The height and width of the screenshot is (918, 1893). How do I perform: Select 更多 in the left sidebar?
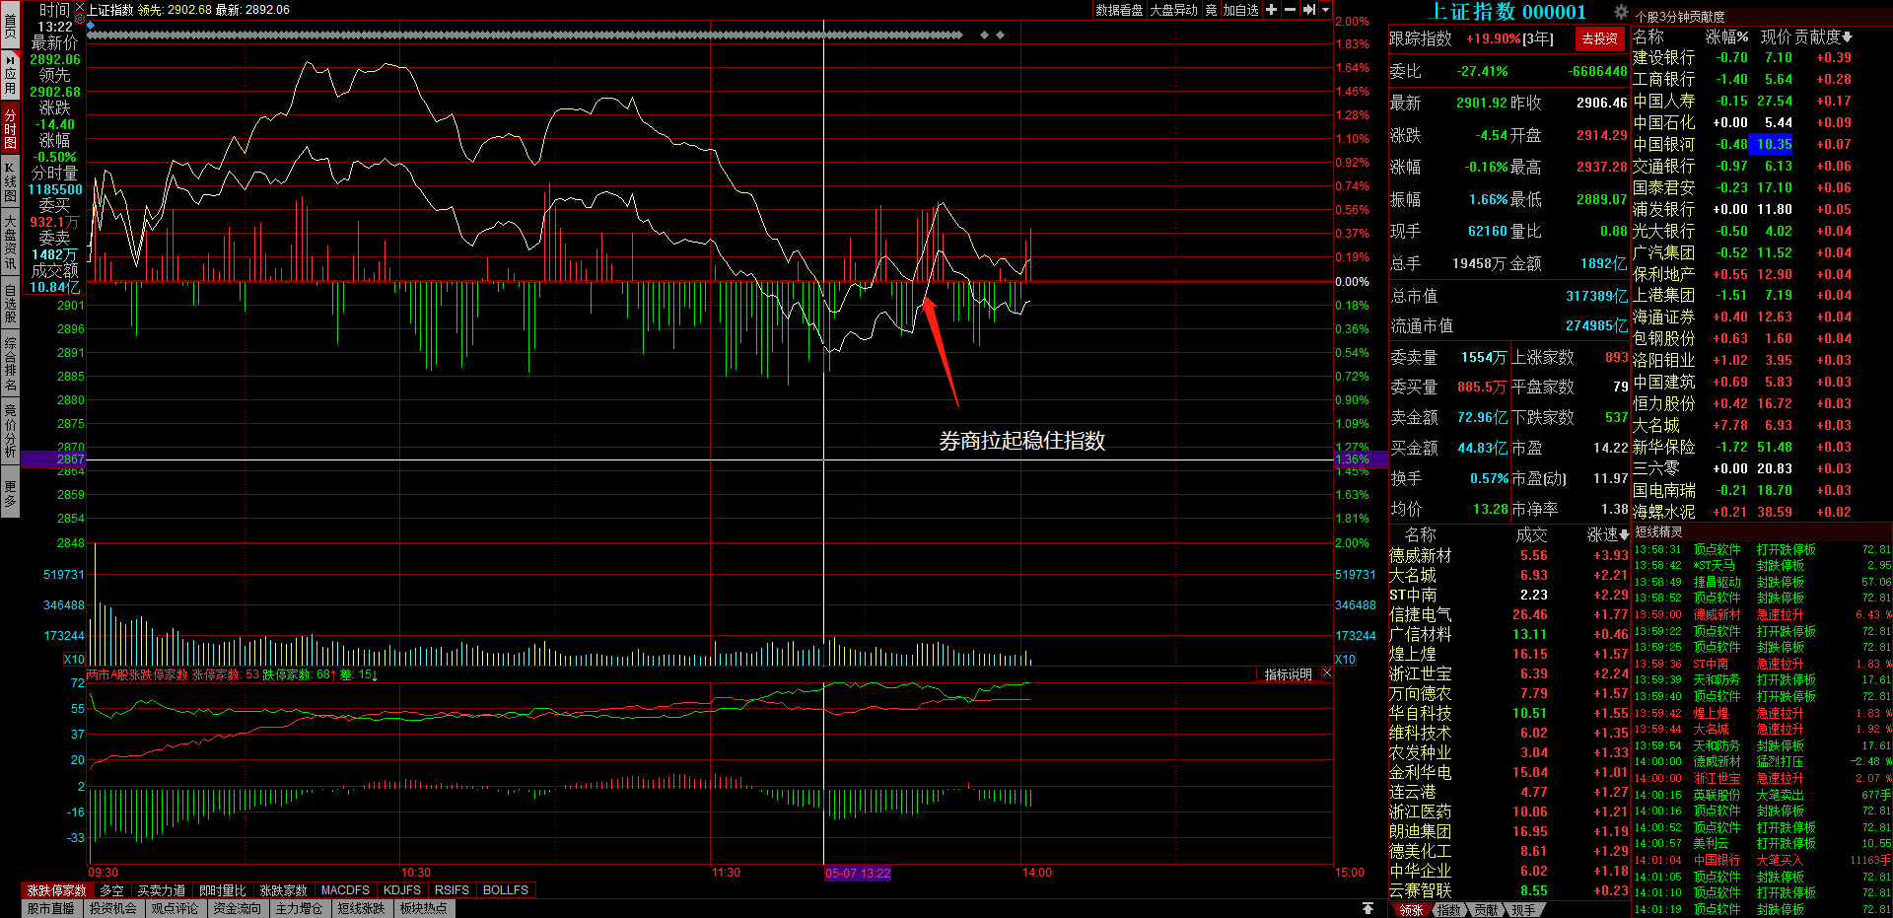point(10,493)
